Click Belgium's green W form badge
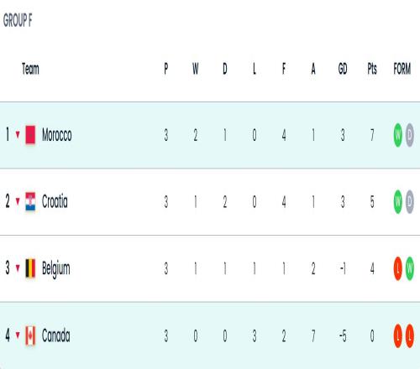The image size is (420, 369). point(410,268)
